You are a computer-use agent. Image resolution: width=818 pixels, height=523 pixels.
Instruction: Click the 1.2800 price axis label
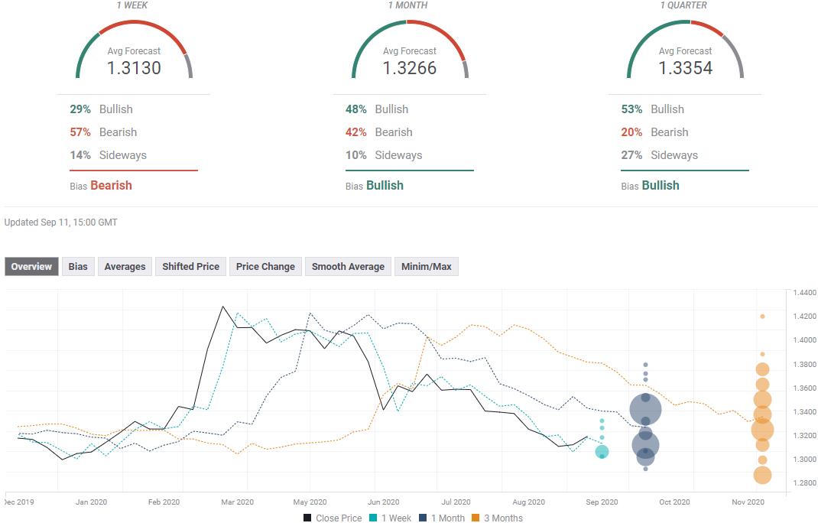pyautogui.click(x=804, y=482)
